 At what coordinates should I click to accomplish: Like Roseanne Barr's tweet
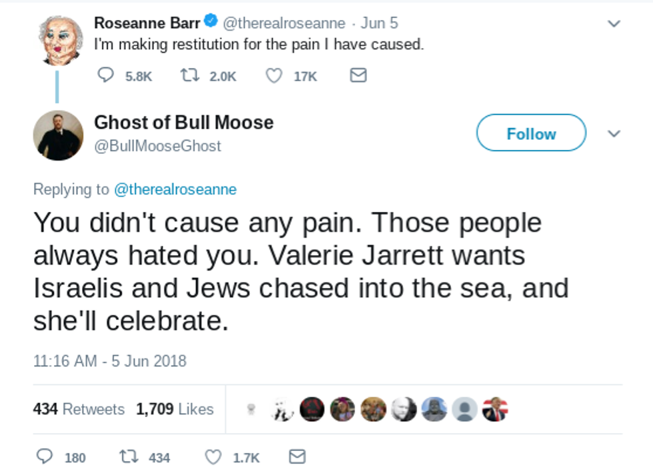(274, 76)
